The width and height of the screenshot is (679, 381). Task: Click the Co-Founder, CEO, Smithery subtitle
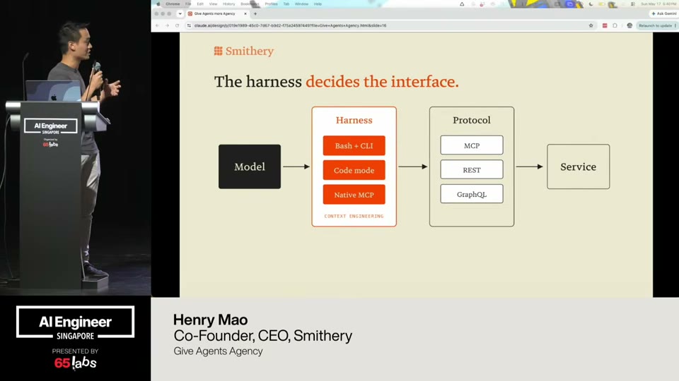[263, 336]
